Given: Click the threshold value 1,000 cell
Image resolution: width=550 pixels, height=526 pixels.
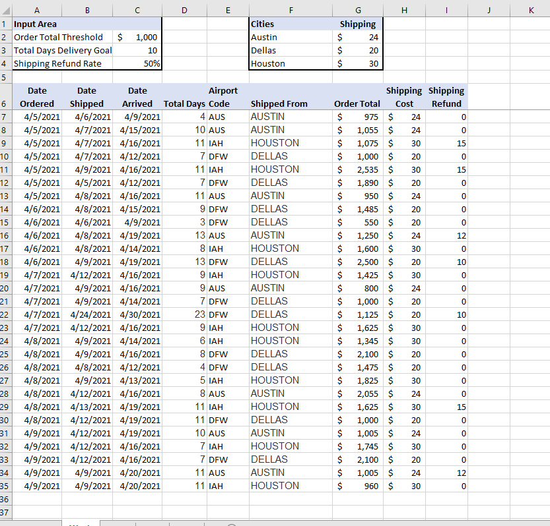Looking at the screenshot, I should click(x=137, y=37).
